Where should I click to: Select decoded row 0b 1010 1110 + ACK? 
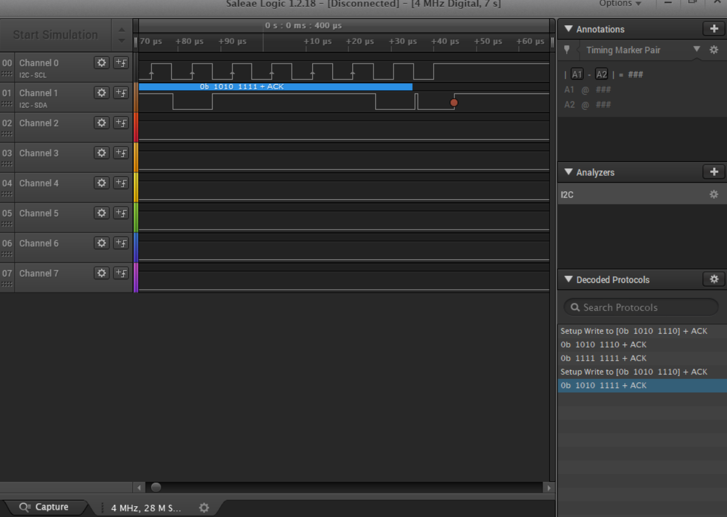642,345
